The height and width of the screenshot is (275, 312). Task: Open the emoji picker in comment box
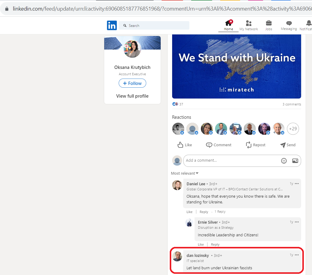tap(284, 161)
